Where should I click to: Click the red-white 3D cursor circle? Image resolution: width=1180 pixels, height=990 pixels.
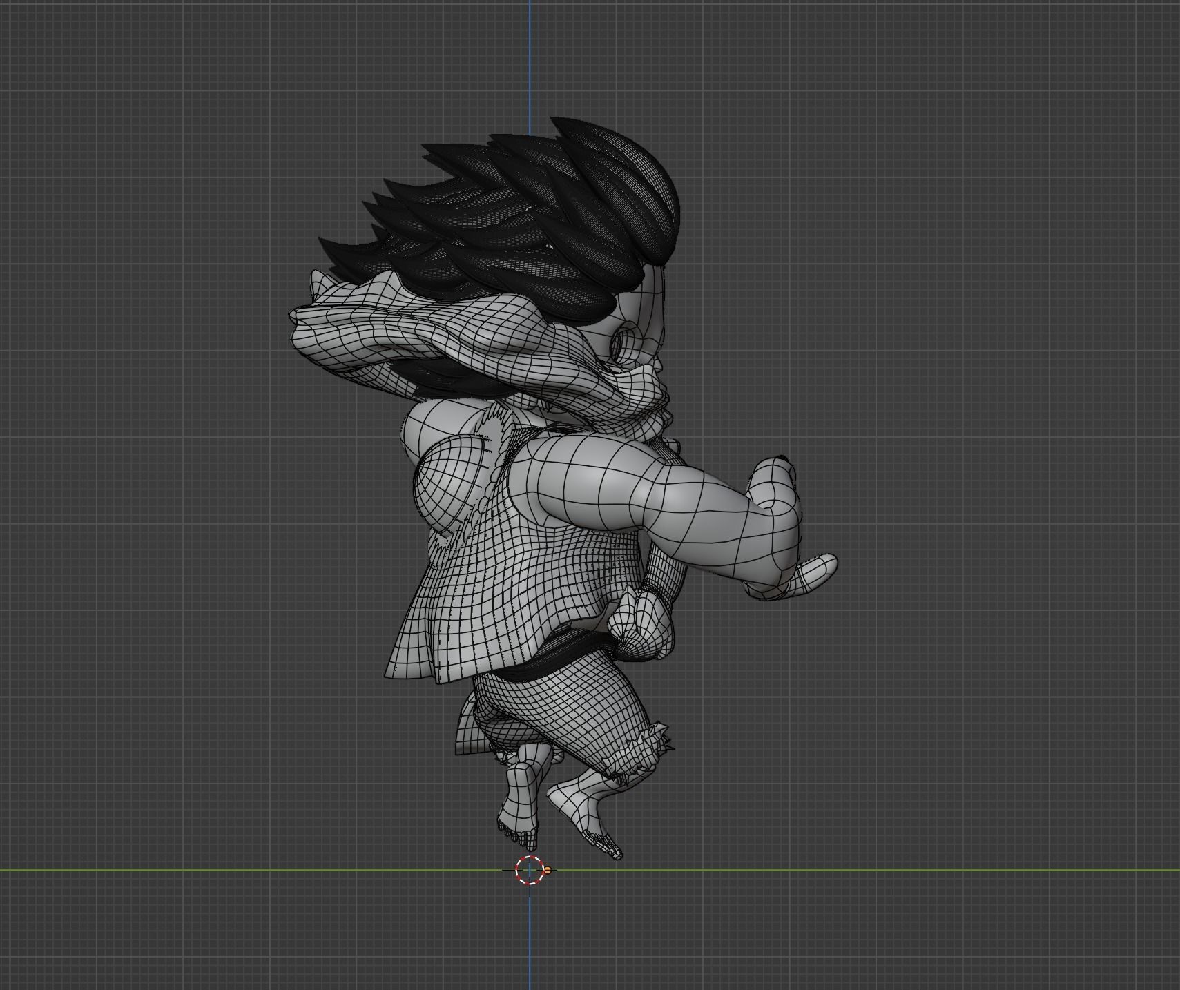click(x=530, y=870)
